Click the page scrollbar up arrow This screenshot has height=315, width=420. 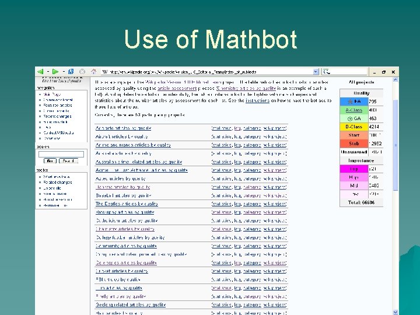395,79
